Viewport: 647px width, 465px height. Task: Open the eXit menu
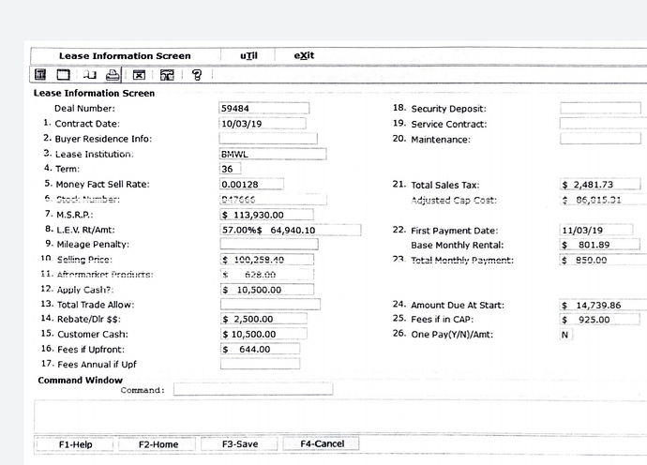click(304, 55)
